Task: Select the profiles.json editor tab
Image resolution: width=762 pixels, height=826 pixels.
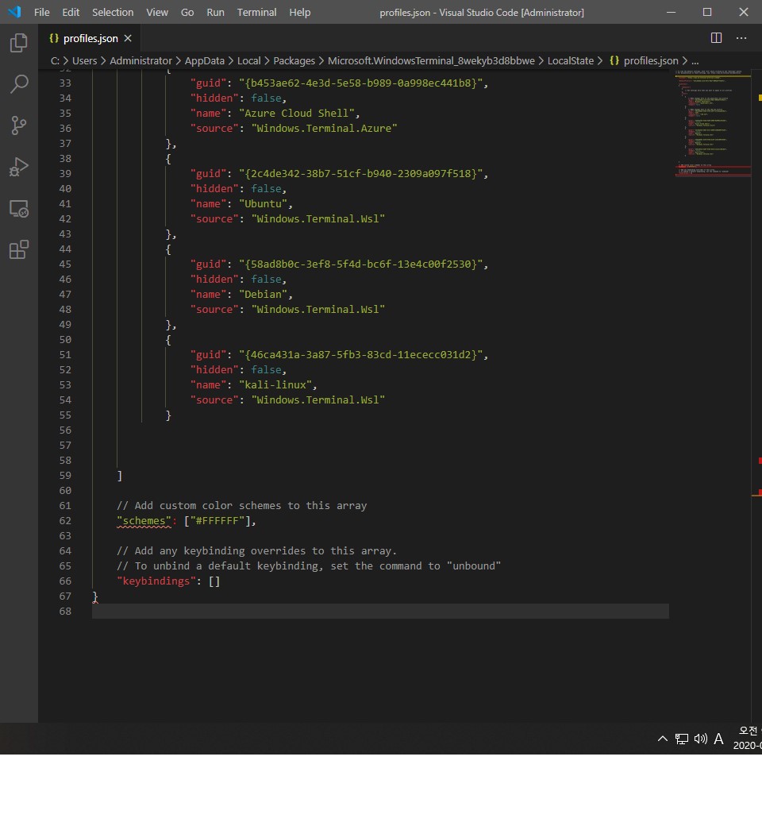Action: (90, 38)
